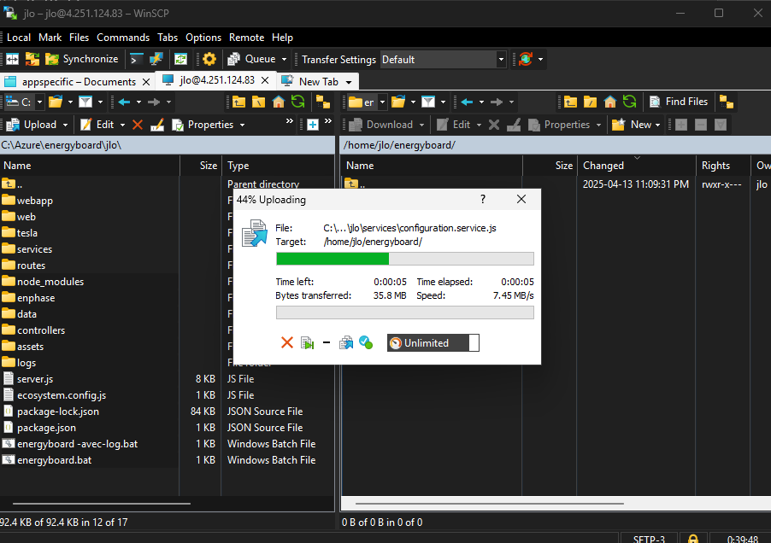The image size is (771, 543).
Task: Click the Synchronize button
Action: pos(82,60)
